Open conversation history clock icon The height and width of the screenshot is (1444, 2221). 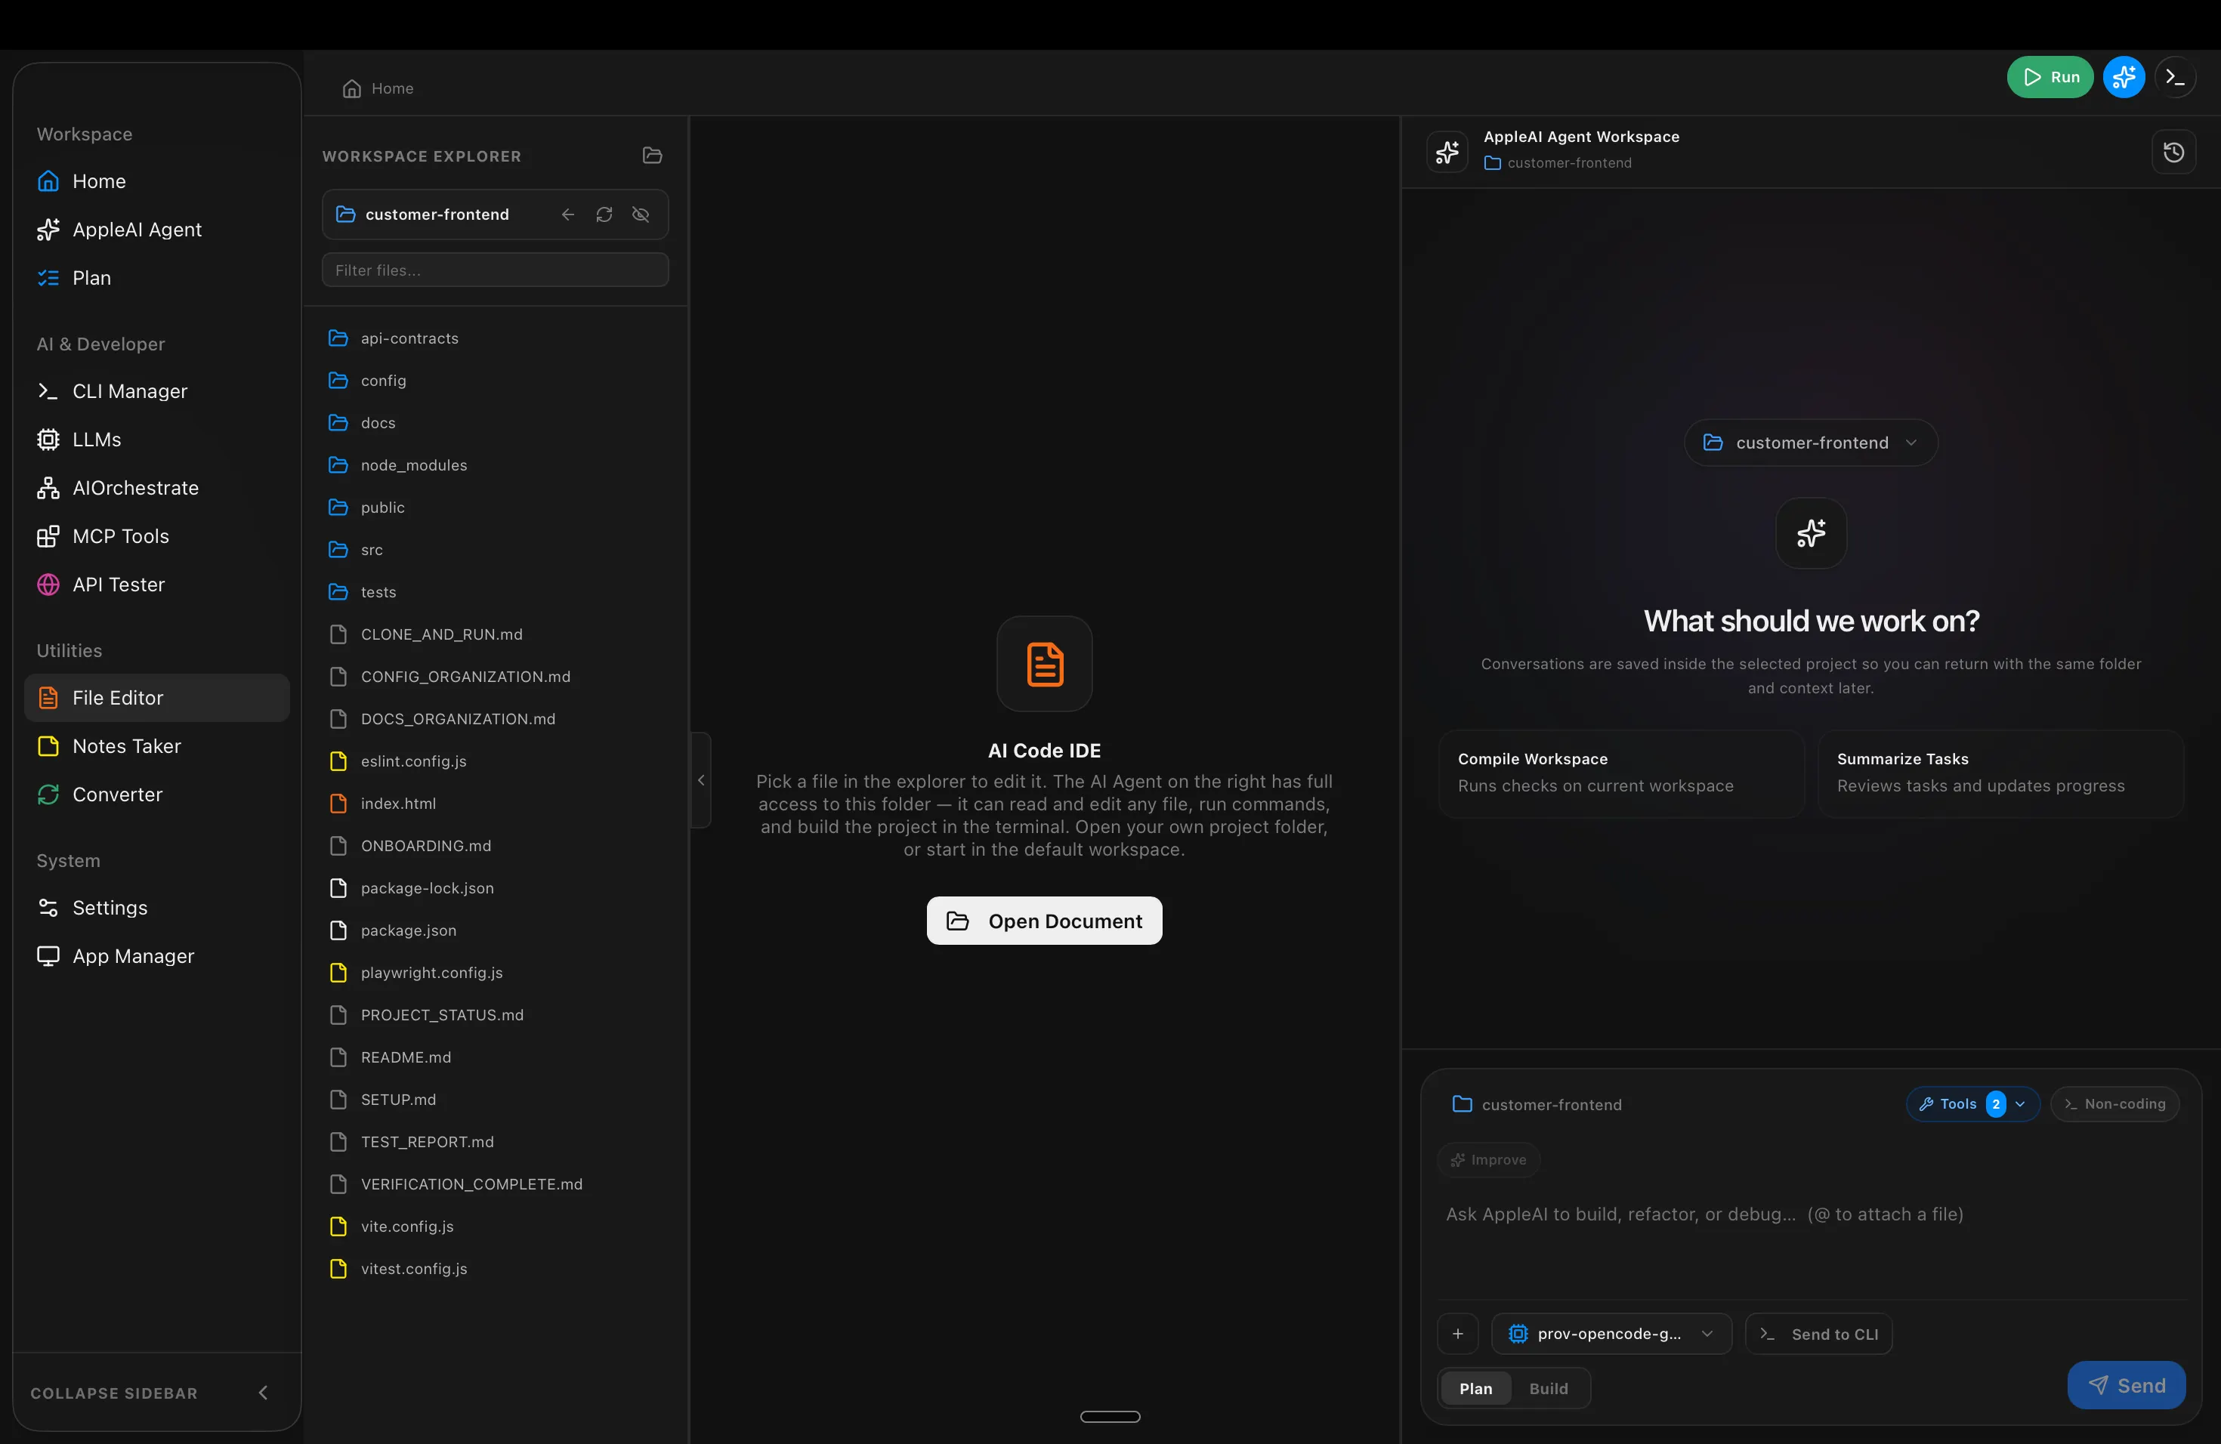click(2173, 152)
